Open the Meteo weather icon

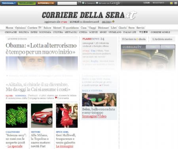pyautogui.click(x=113, y=22)
